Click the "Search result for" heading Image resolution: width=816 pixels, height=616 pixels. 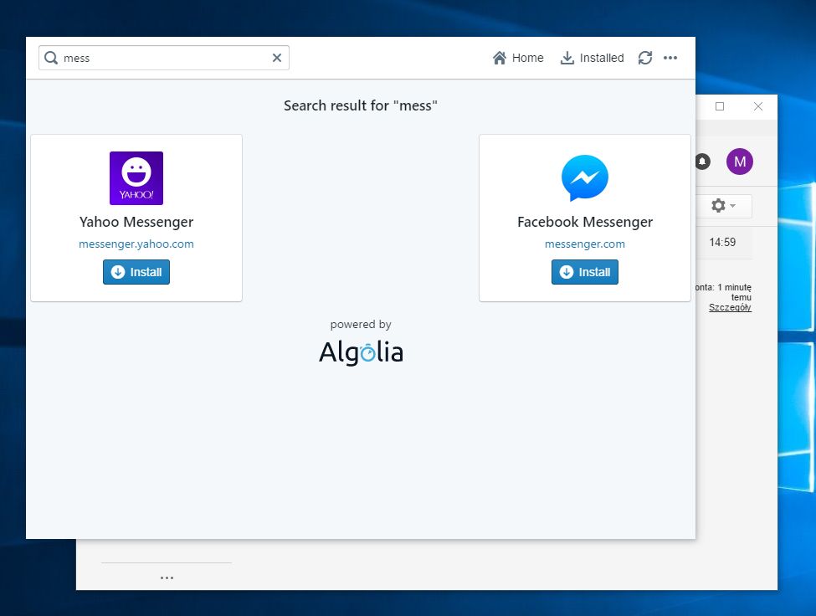coord(361,105)
